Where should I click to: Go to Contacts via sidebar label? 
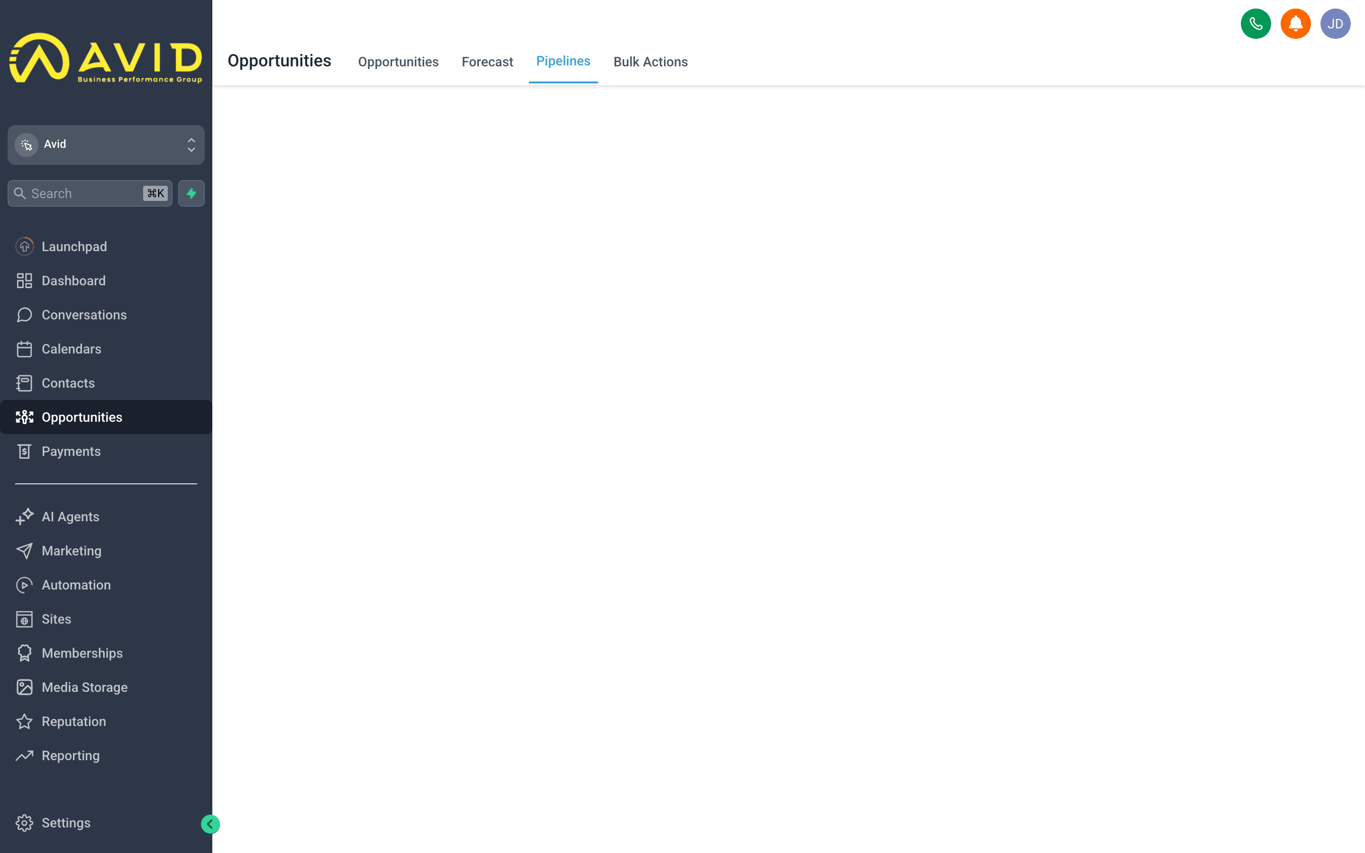[68, 383]
